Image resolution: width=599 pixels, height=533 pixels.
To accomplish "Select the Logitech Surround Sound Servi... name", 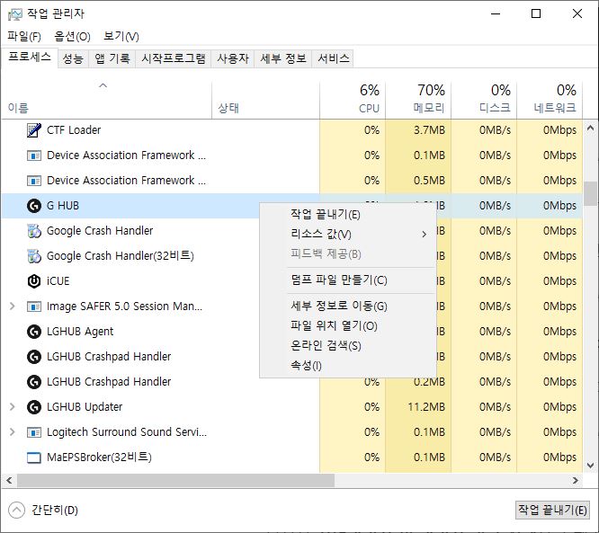I will 127,432.
